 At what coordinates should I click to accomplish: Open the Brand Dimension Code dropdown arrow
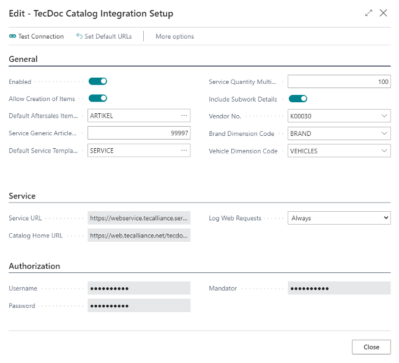[384, 133]
